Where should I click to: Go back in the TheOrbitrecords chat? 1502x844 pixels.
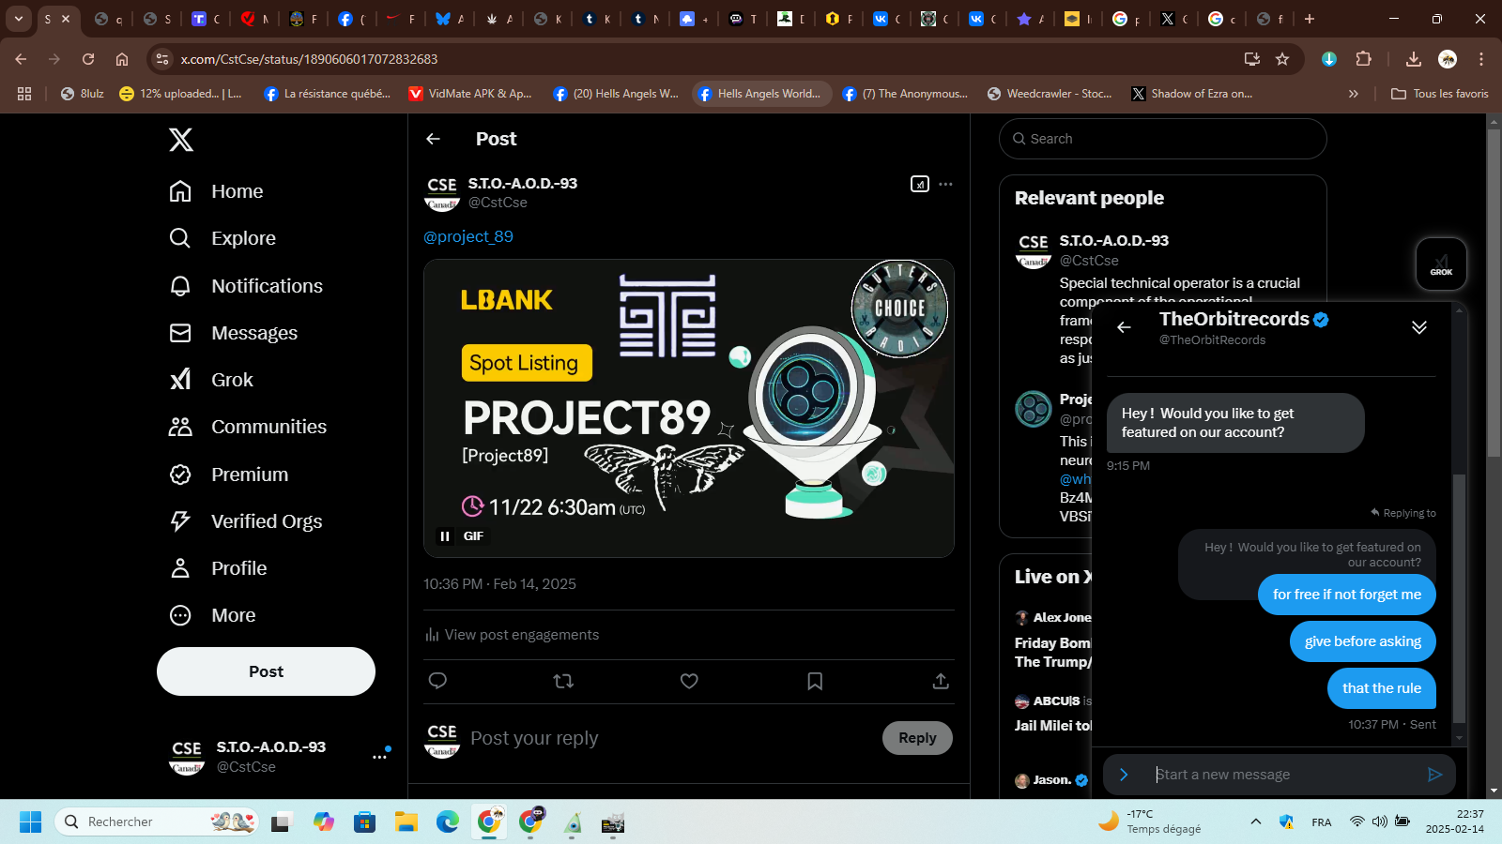coord(1124,327)
